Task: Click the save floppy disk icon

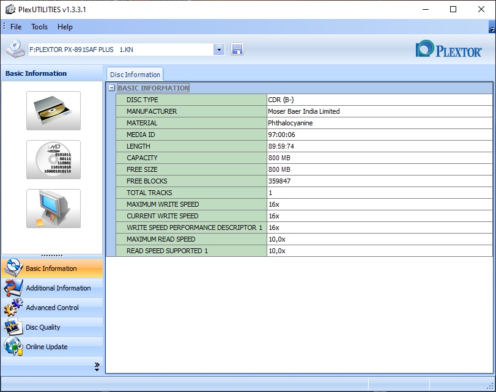Action: point(237,50)
